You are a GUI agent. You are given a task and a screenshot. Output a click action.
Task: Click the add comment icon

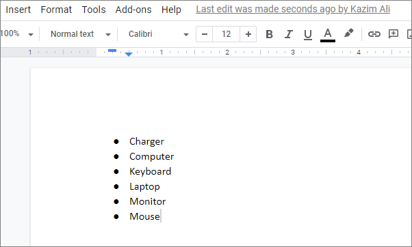394,34
